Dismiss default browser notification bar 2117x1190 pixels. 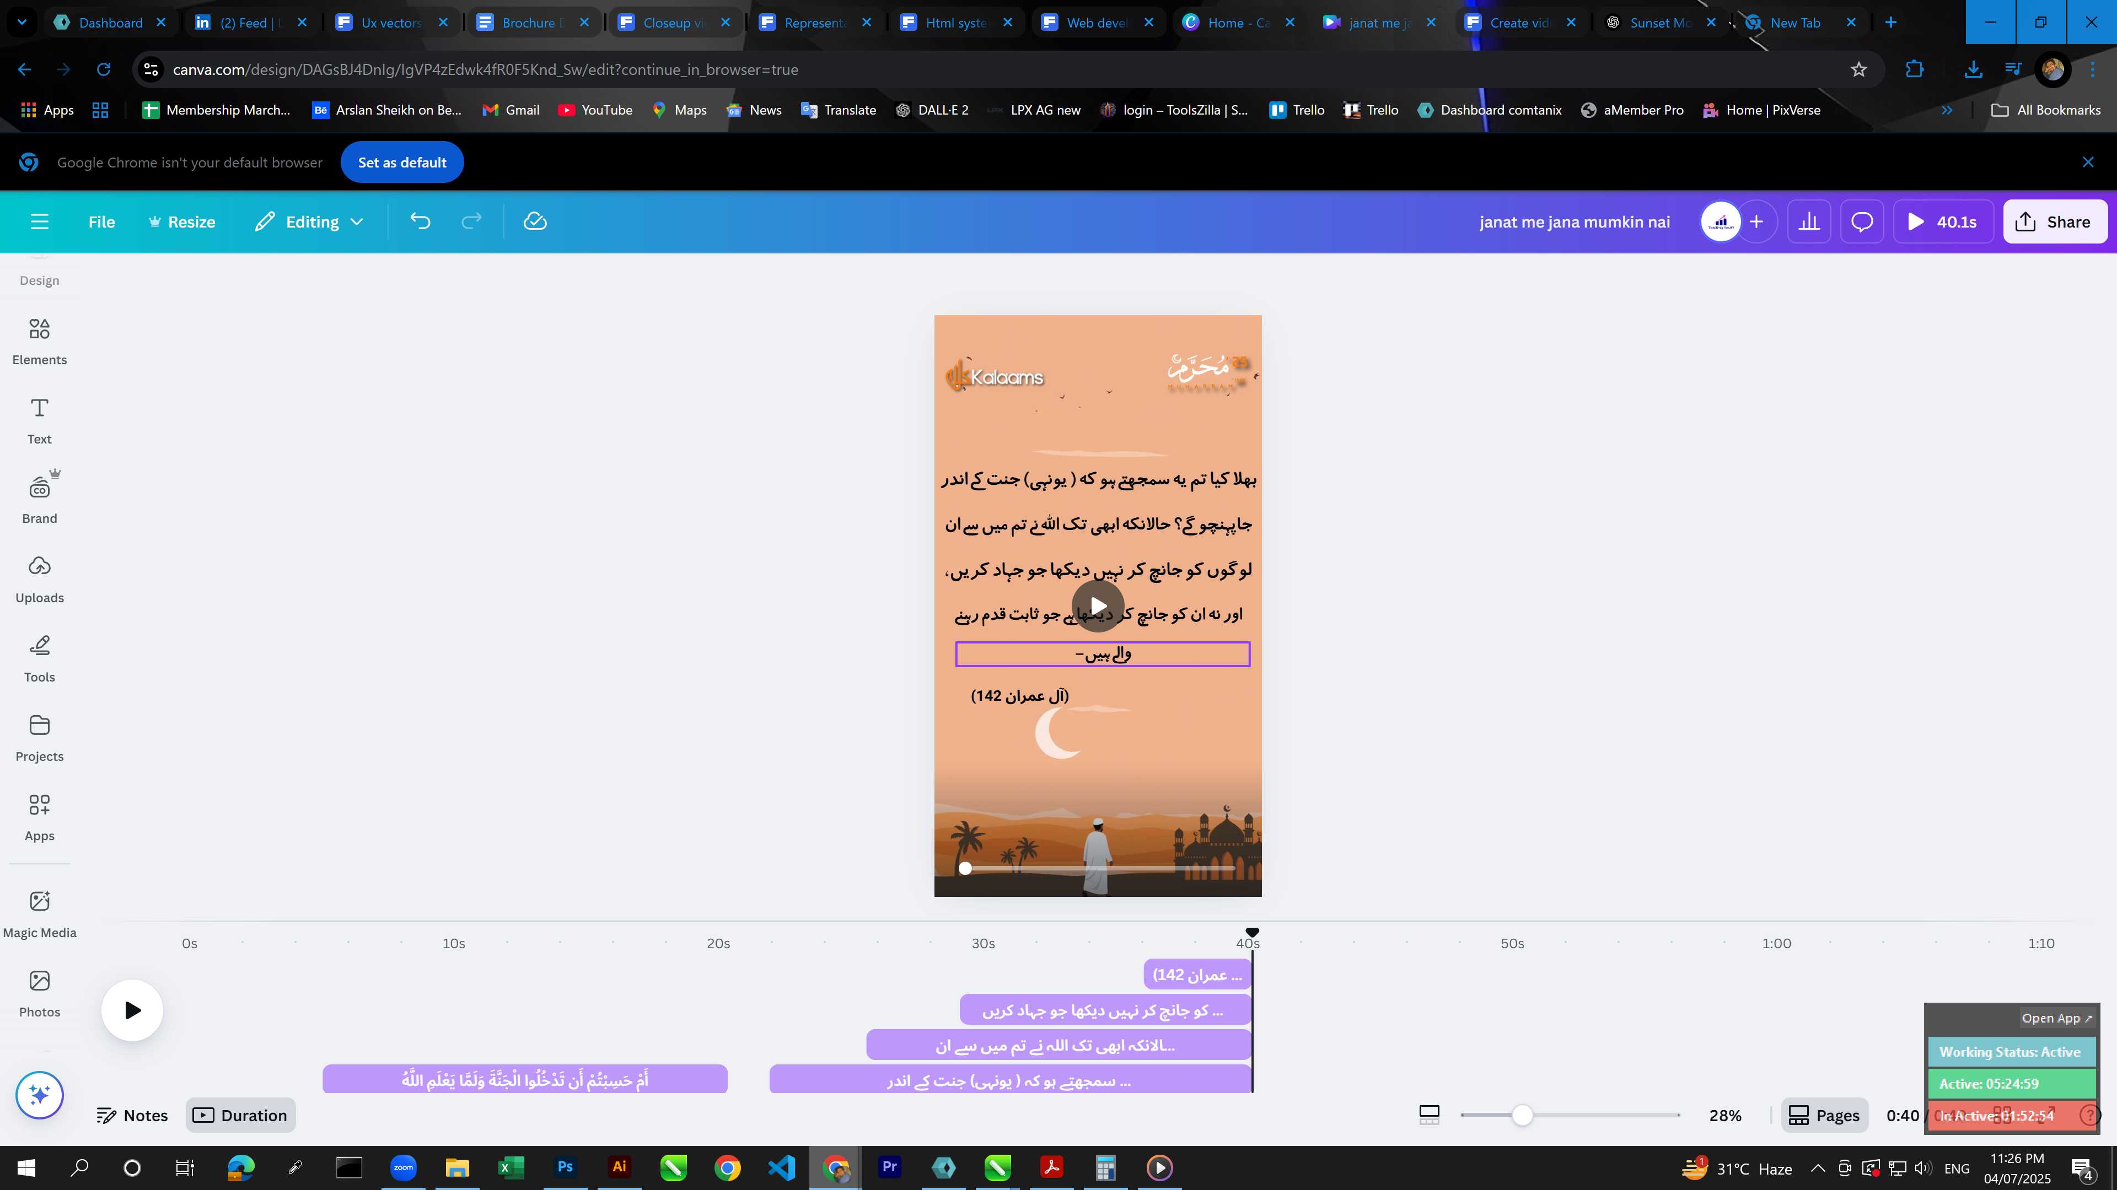point(2087,162)
